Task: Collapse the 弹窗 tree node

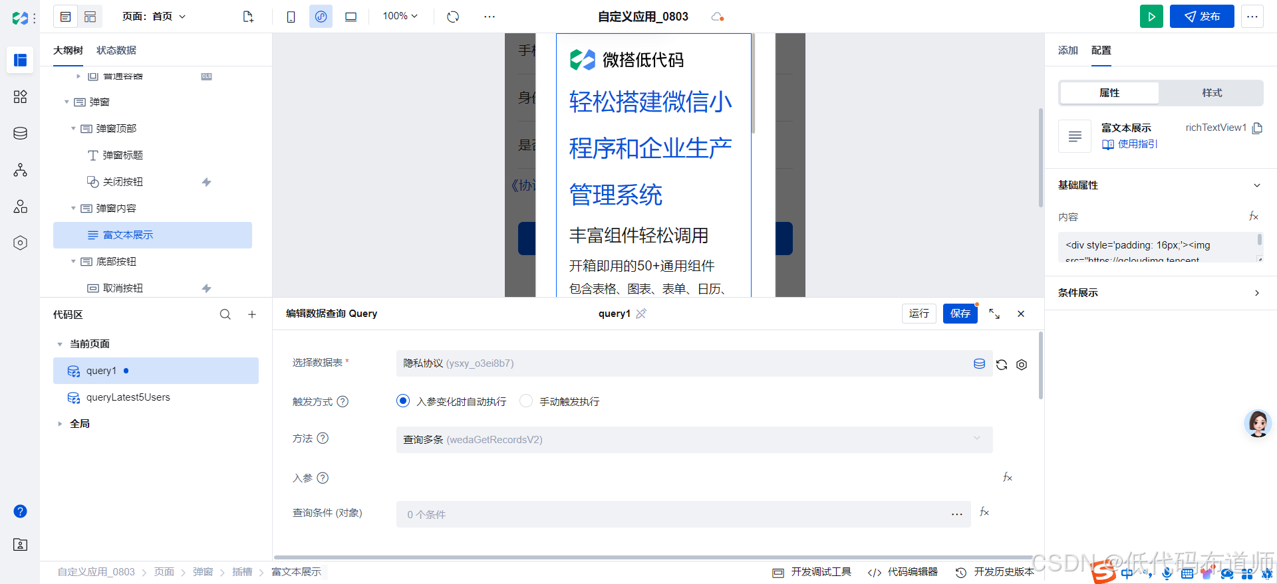Action: tap(67, 102)
